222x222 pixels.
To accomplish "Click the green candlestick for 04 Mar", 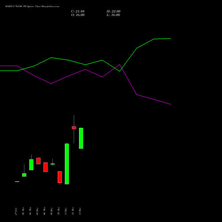I will coord(32,165).
